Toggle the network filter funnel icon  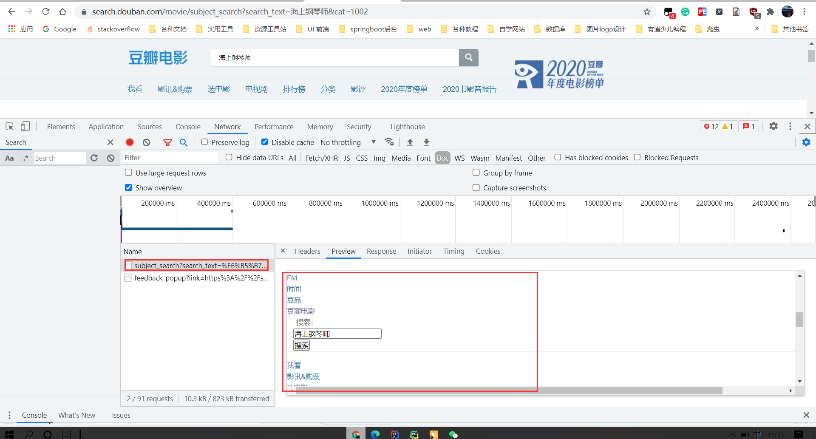tap(167, 142)
